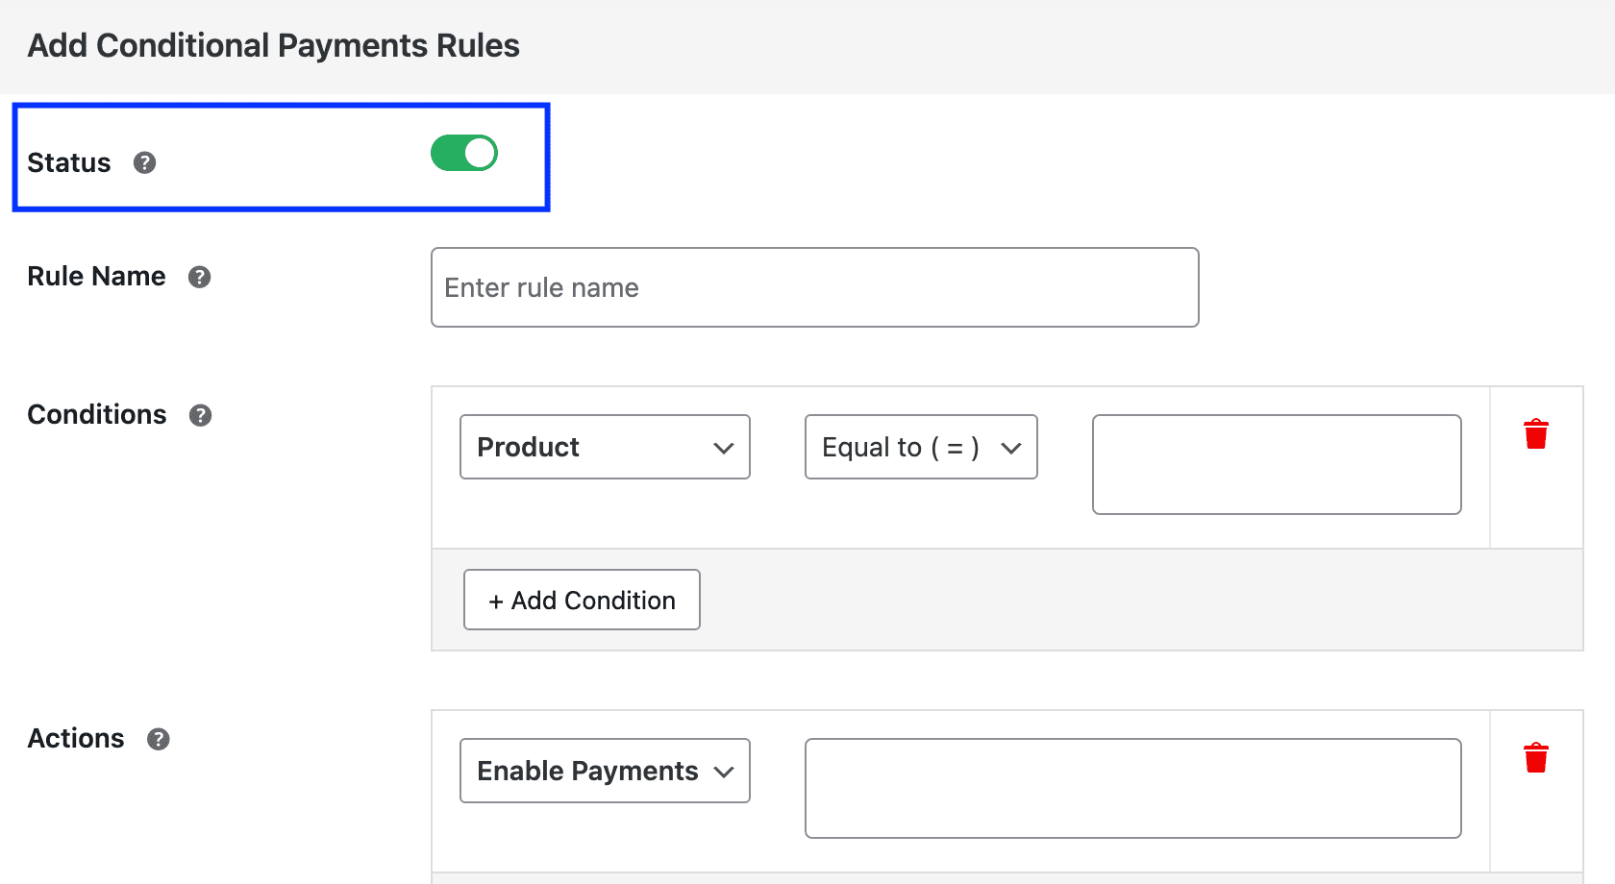The image size is (1615, 884).
Task: Click the Status label text
Action: point(68,162)
